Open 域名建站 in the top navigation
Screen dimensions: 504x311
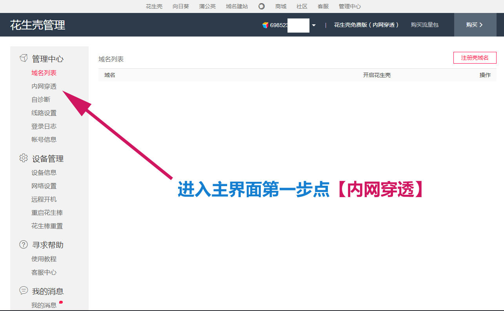(237, 6)
